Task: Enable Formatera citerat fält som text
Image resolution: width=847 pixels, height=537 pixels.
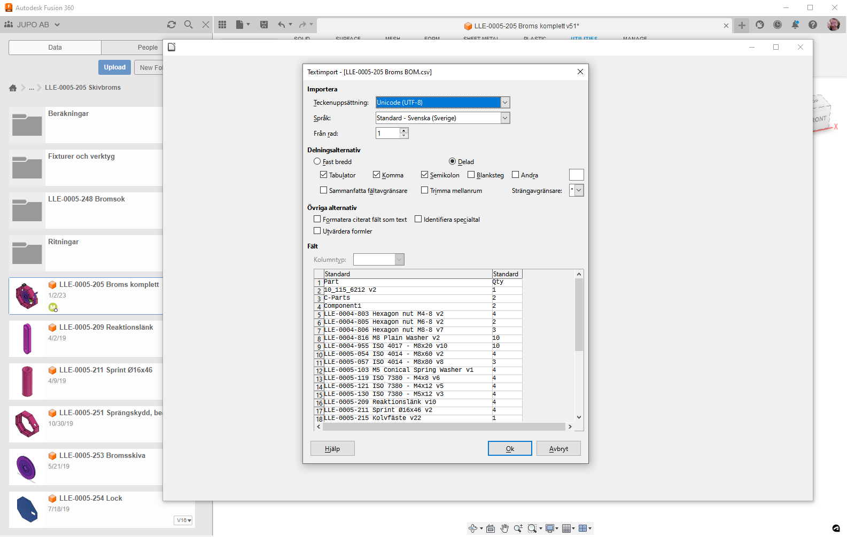Action: click(x=317, y=219)
